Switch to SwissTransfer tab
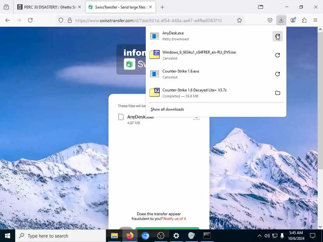323x242 pixels. (120, 7)
